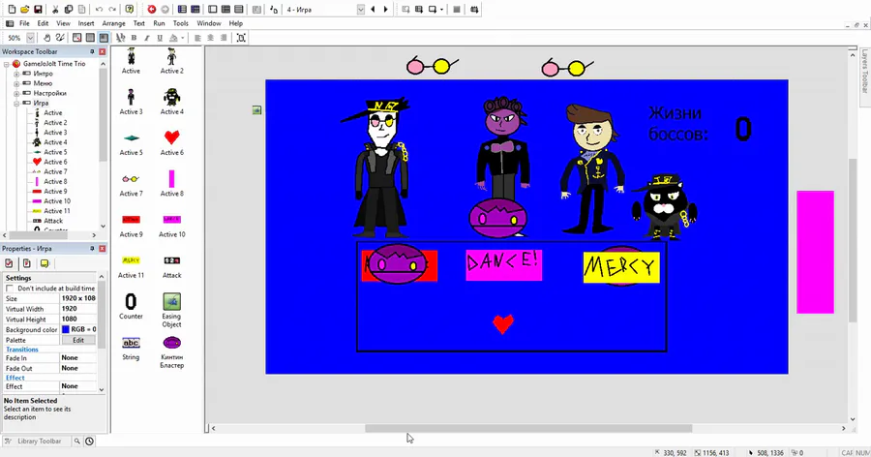Viewport: 871px width, 457px height.
Task: Toggle the highlighted frame display button in editor toolbar
Action: click(104, 38)
